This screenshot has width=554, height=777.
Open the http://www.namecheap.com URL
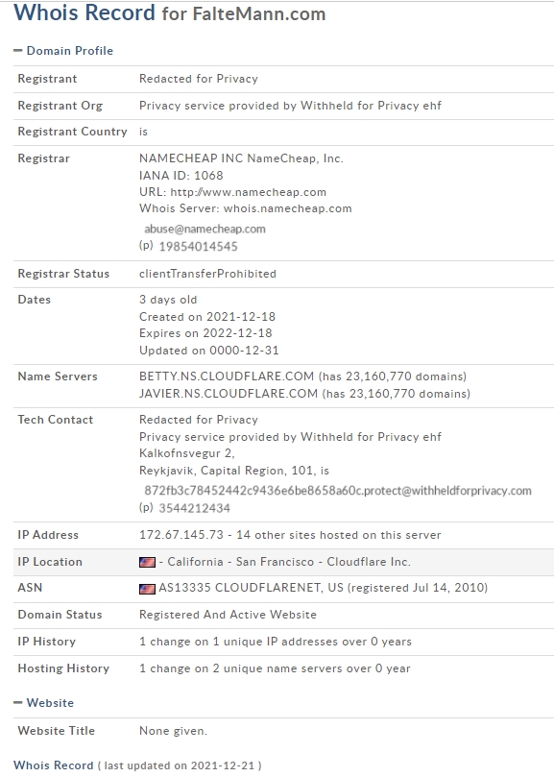pyautogui.click(x=249, y=192)
